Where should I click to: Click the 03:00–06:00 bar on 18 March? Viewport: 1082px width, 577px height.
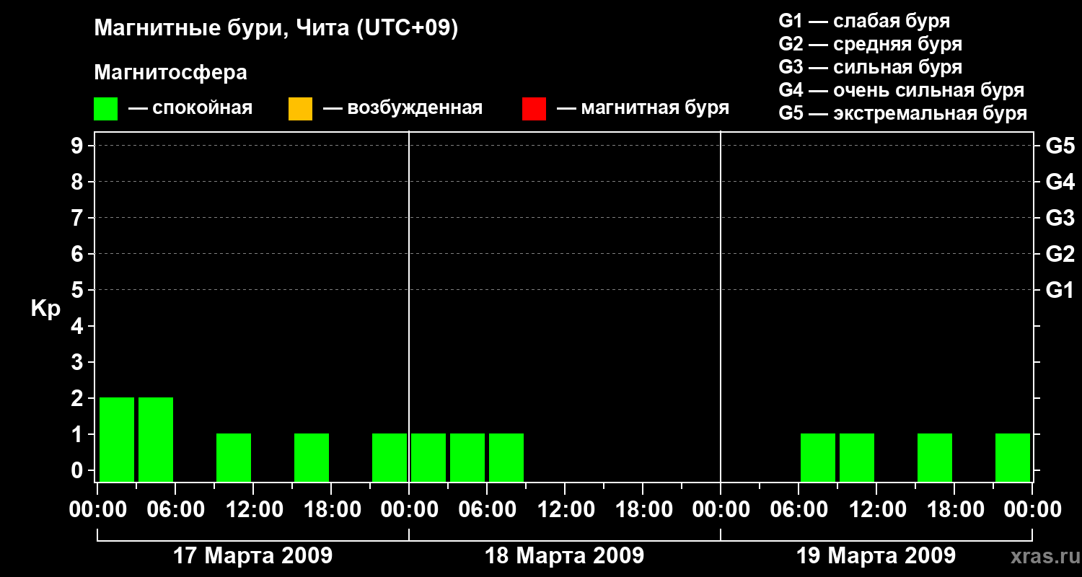point(467,457)
